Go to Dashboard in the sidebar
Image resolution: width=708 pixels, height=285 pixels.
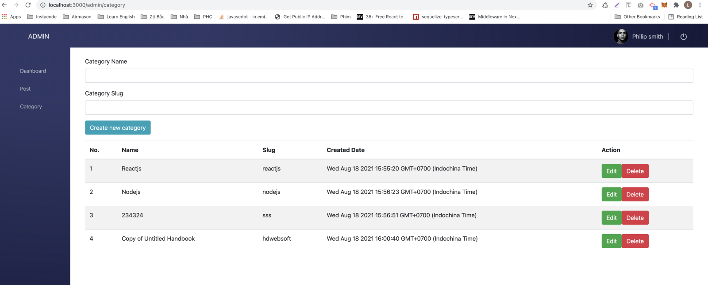(x=33, y=71)
